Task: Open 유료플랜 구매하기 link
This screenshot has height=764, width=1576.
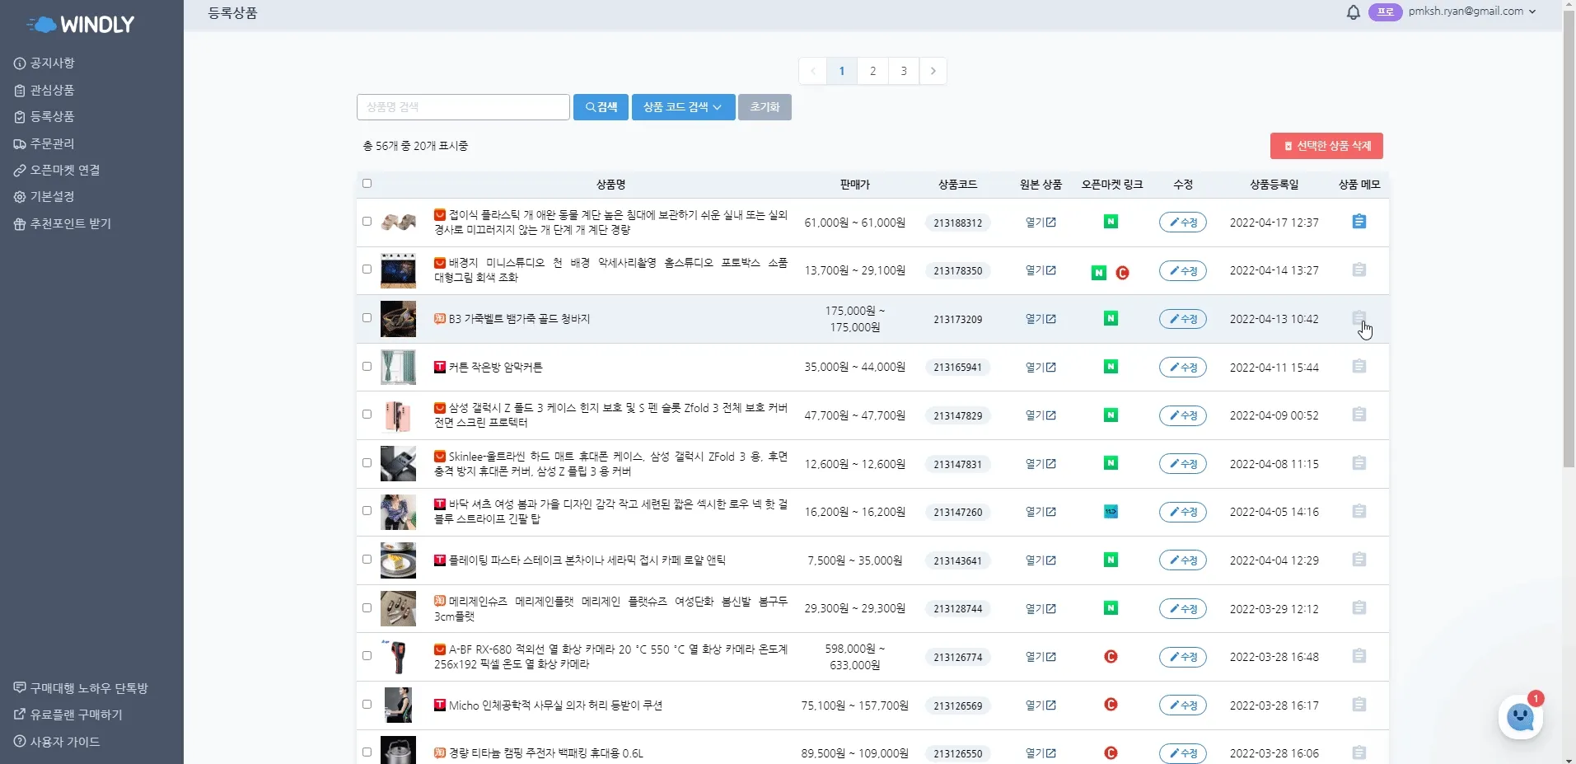Action: pyautogui.click(x=68, y=715)
